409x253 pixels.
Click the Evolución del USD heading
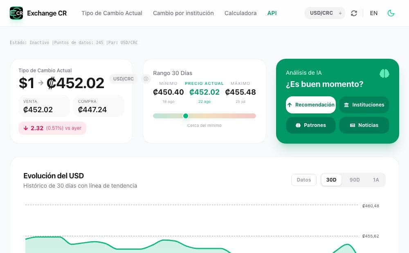pyautogui.click(x=54, y=176)
